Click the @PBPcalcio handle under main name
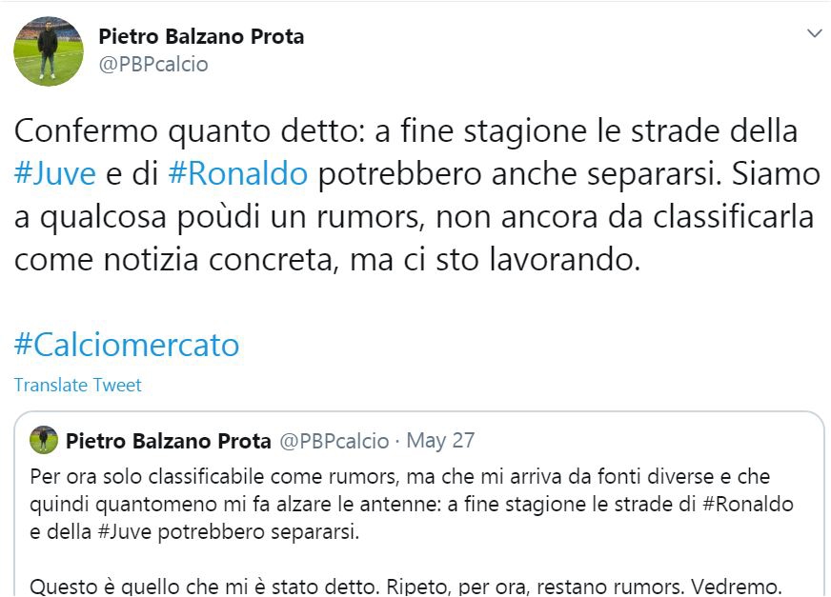Viewport: 831px width, 597px height. [x=153, y=65]
